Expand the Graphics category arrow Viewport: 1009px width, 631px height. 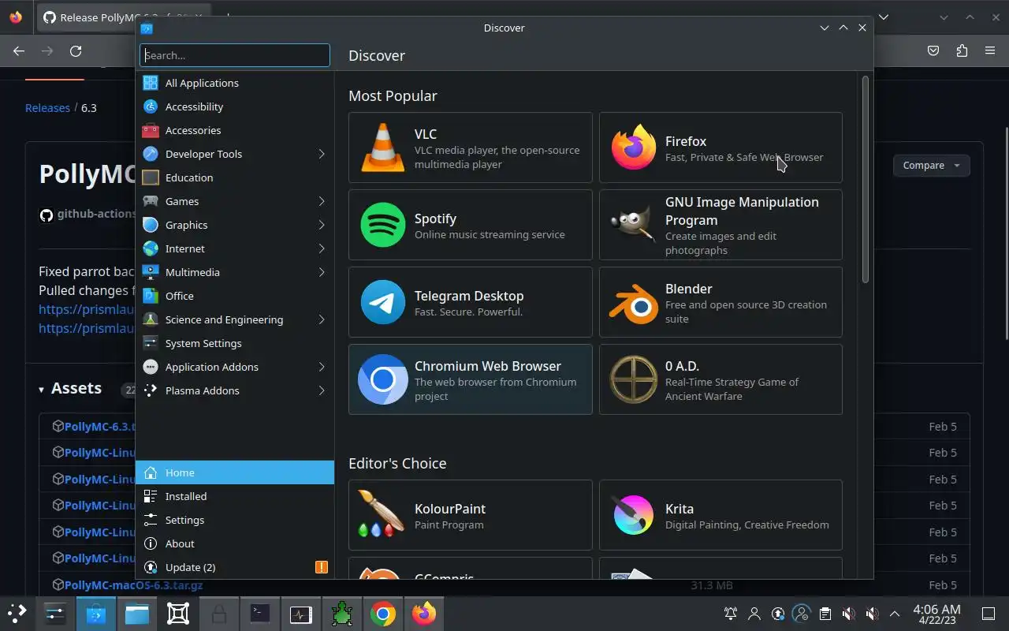[x=322, y=225]
